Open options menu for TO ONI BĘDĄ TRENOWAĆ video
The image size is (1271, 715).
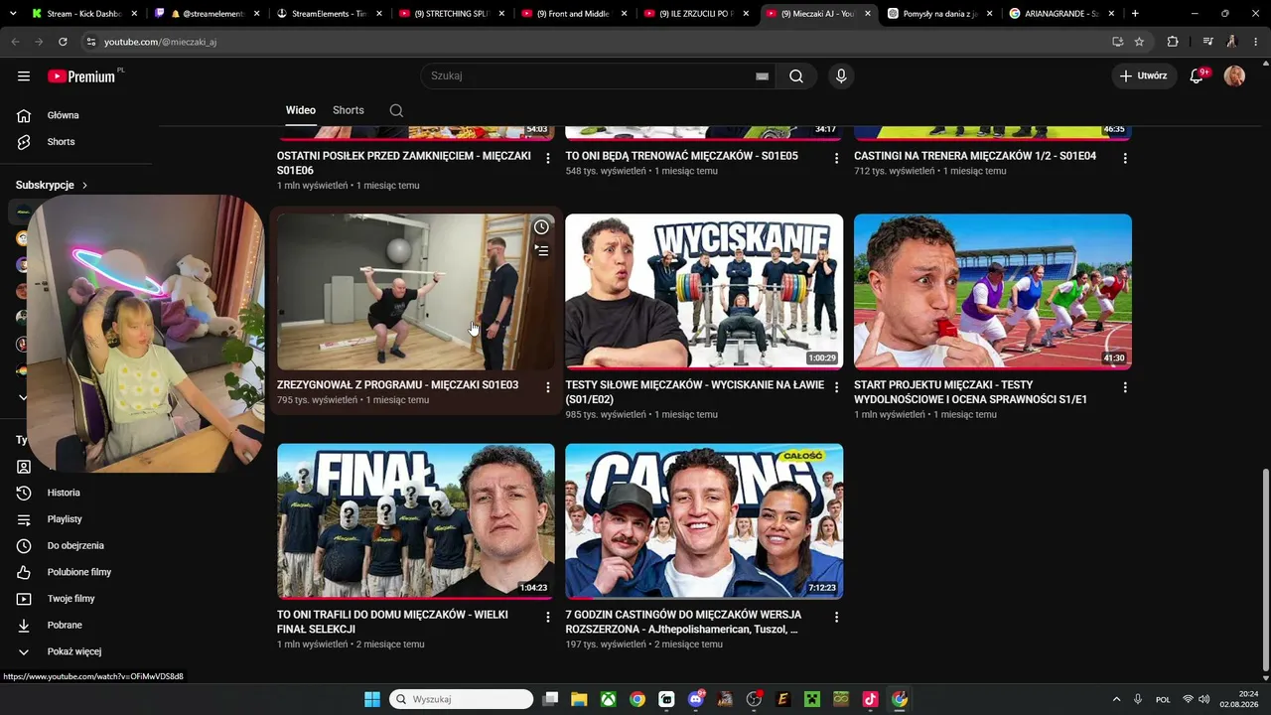(836, 159)
